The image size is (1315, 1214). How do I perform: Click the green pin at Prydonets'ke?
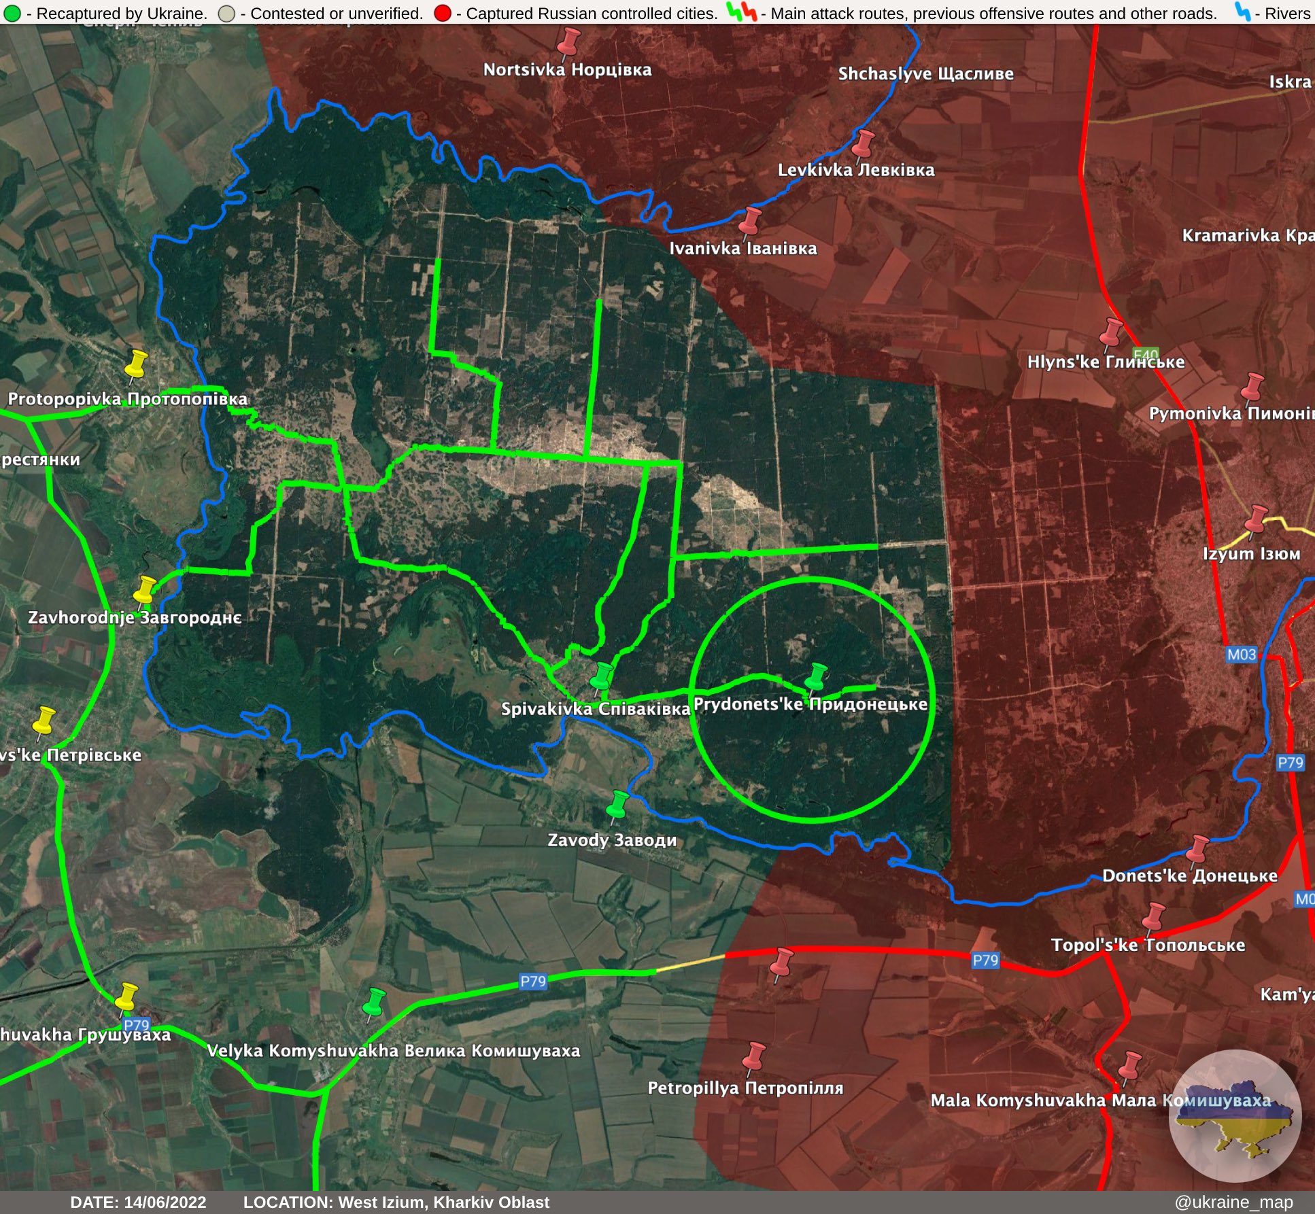(816, 677)
